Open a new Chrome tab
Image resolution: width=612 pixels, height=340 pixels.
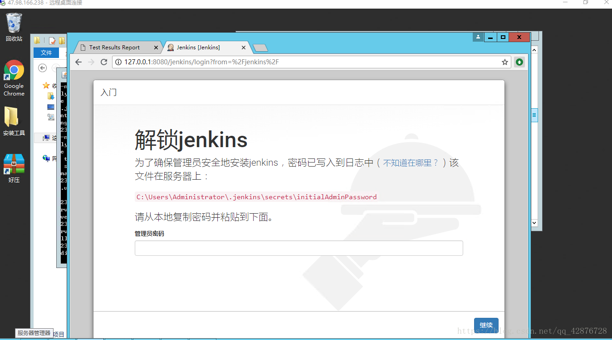(x=260, y=48)
